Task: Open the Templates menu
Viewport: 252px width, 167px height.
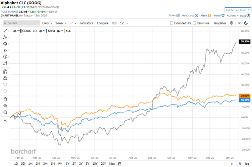Action: [x=219, y=23]
